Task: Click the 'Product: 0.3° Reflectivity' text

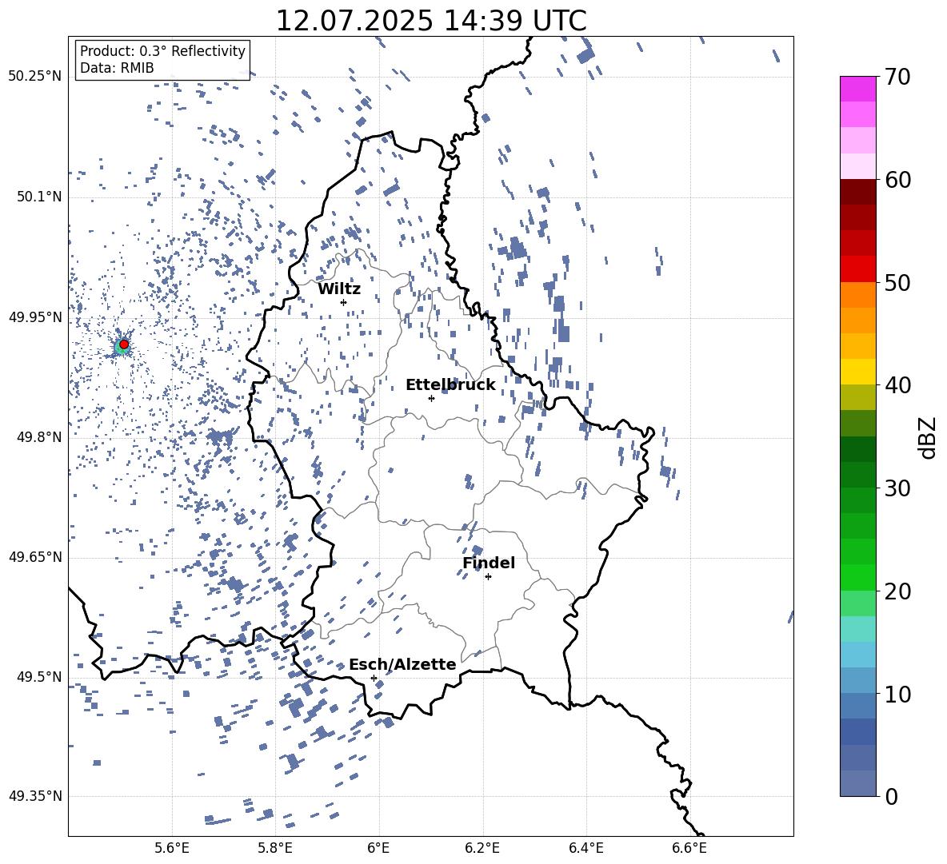Action: pyautogui.click(x=162, y=50)
